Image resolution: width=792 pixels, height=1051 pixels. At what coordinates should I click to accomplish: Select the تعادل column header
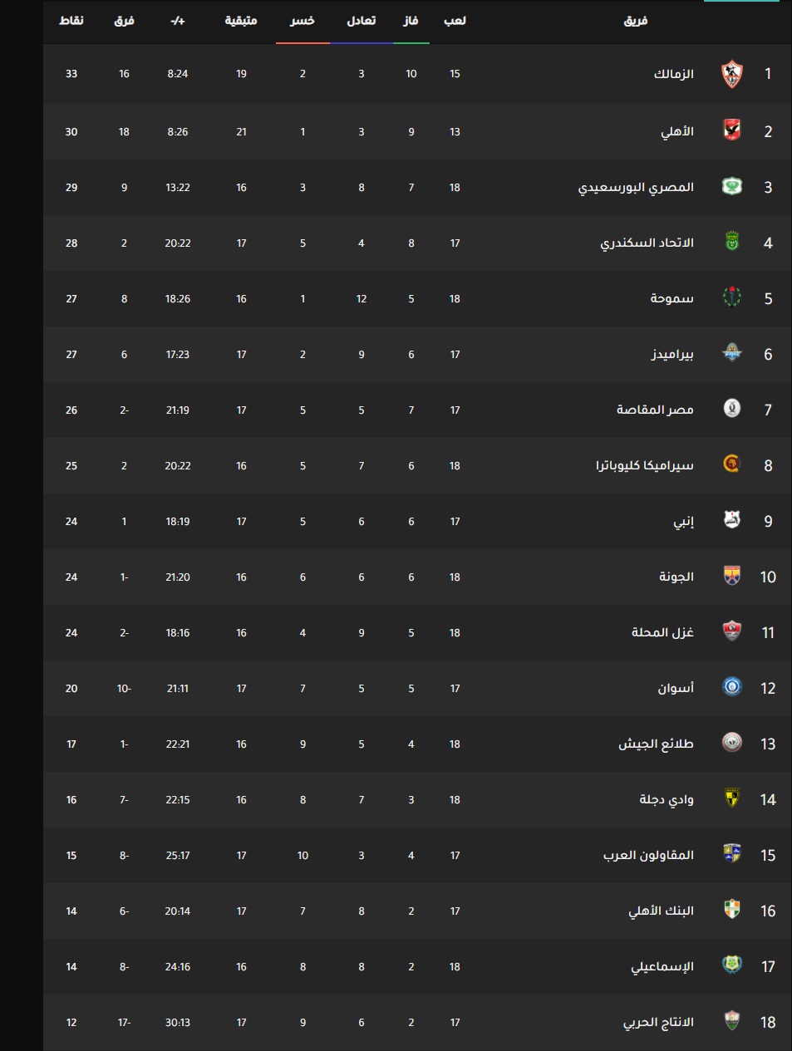pyautogui.click(x=362, y=21)
